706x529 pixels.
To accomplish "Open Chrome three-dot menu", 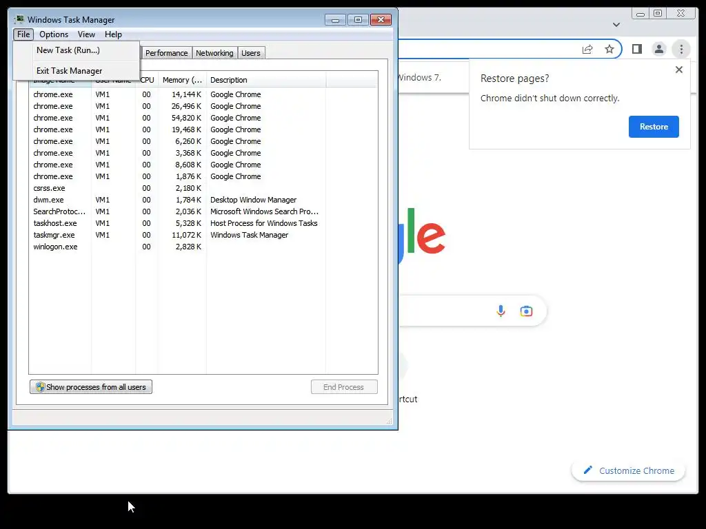I will 681,49.
